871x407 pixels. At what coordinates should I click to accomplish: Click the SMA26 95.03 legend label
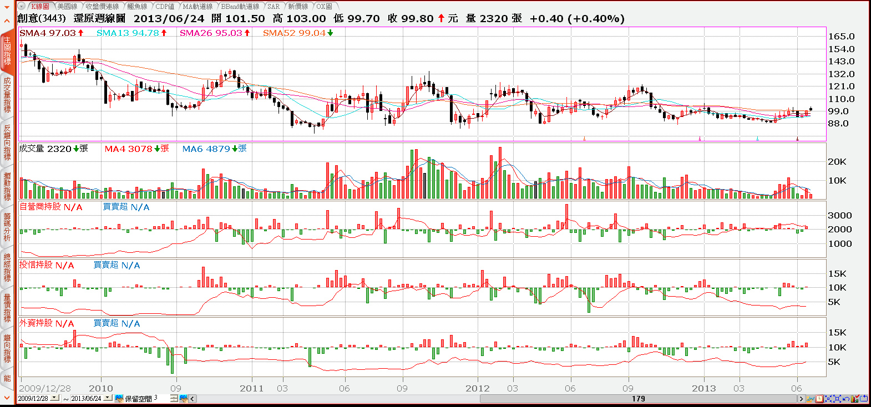215,33
